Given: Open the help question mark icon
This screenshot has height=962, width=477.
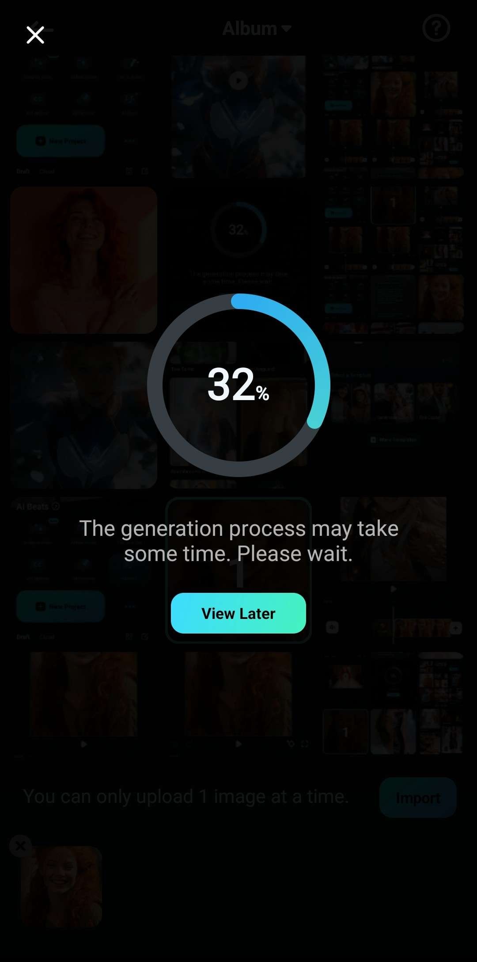Looking at the screenshot, I should [x=436, y=28].
